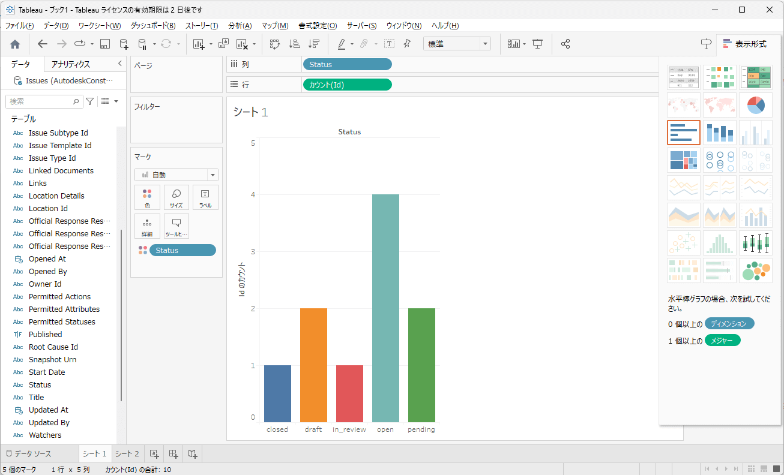
Task: Open the ワークシート(W) menu
Action: 100,26
